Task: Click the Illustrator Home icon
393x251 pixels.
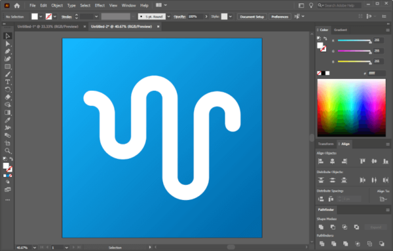Action: click(17, 5)
